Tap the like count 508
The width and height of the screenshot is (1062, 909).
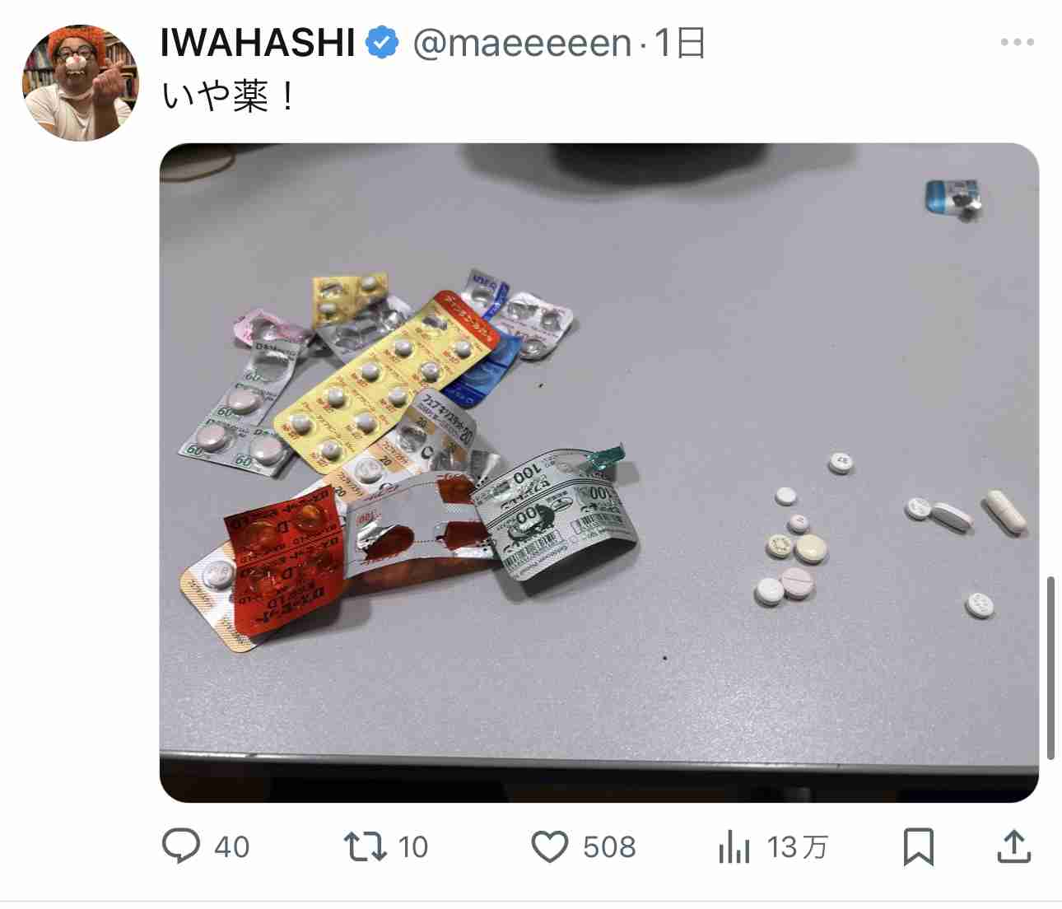click(609, 847)
